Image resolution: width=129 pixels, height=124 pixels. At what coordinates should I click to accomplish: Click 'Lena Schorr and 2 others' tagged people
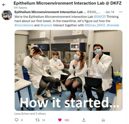(x=30, y=114)
